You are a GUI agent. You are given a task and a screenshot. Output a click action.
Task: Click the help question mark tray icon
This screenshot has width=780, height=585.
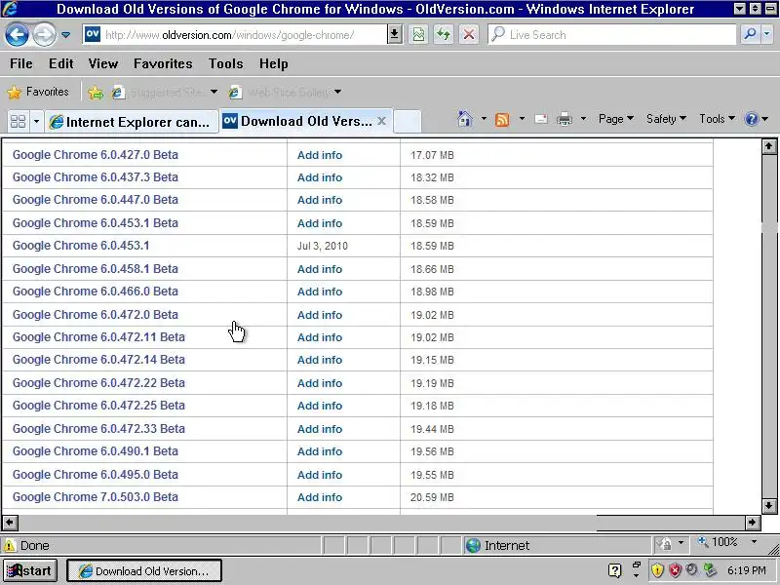point(615,570)
